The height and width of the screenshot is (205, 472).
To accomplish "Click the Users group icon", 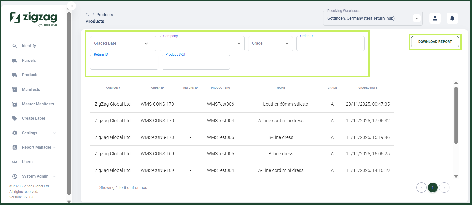I will click(x=15, y=162).
